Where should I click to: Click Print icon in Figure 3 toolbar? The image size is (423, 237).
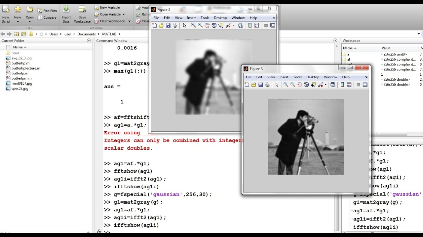pos(267,85)
